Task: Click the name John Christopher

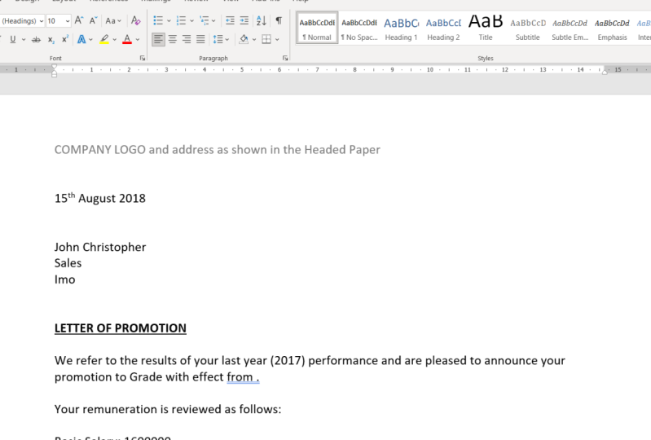Action: 100,247
